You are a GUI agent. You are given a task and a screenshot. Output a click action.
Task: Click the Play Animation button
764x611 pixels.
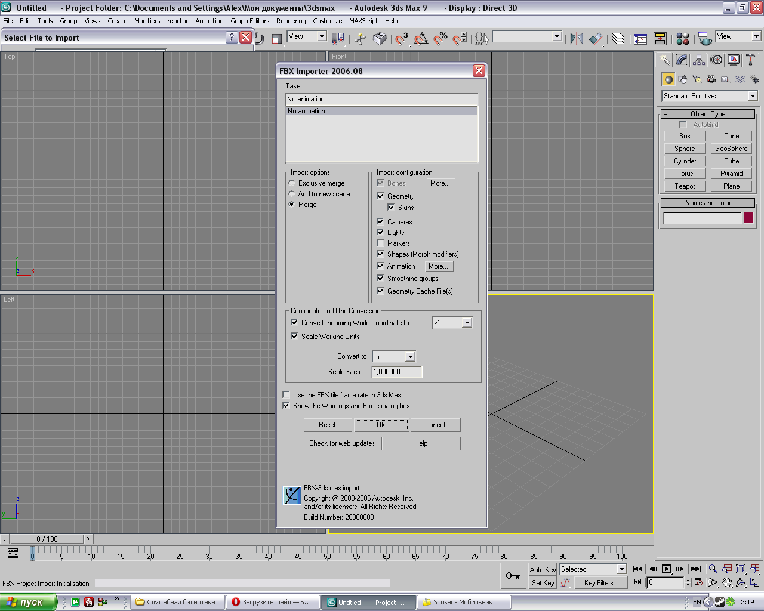point(667,569)
